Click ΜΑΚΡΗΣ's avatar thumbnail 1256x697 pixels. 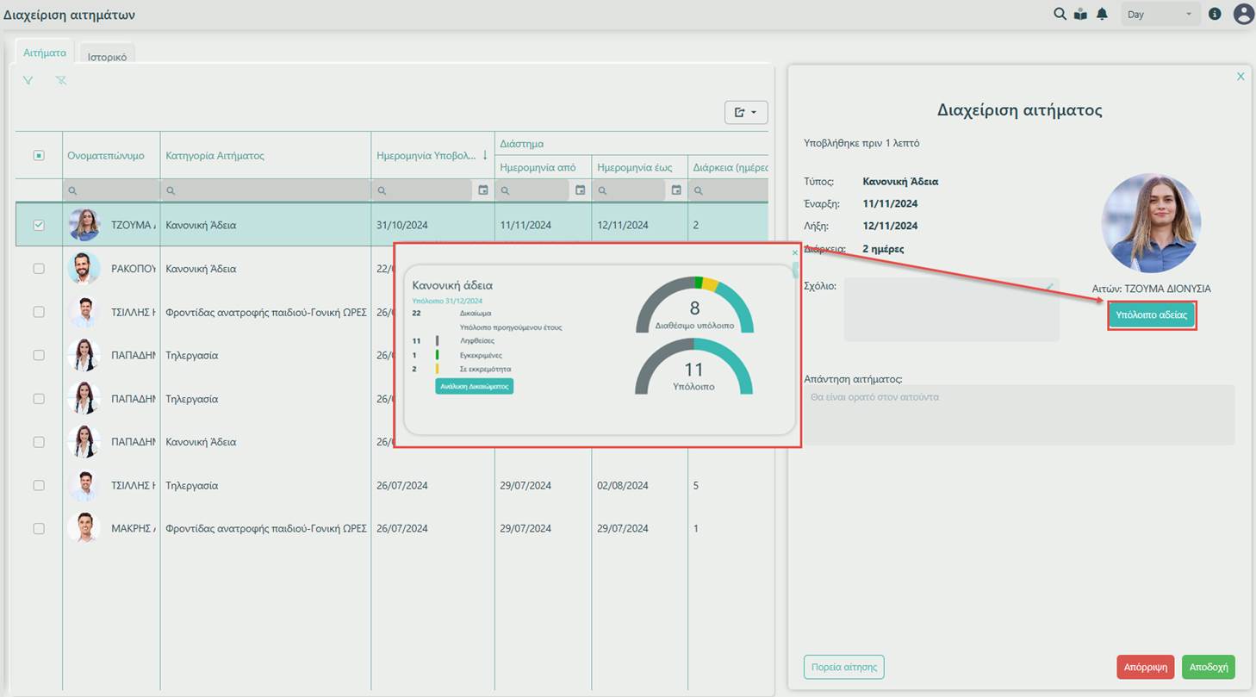[84, 528]
